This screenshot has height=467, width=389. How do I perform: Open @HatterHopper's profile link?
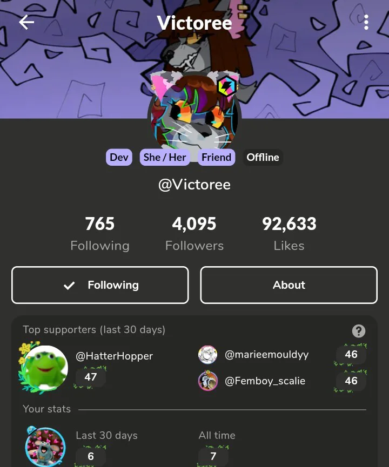click(114, 356)
